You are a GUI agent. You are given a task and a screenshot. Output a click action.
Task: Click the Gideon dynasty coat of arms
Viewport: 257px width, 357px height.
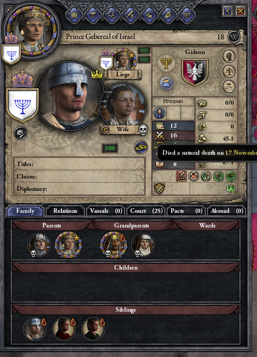click(x=195, y=72)
